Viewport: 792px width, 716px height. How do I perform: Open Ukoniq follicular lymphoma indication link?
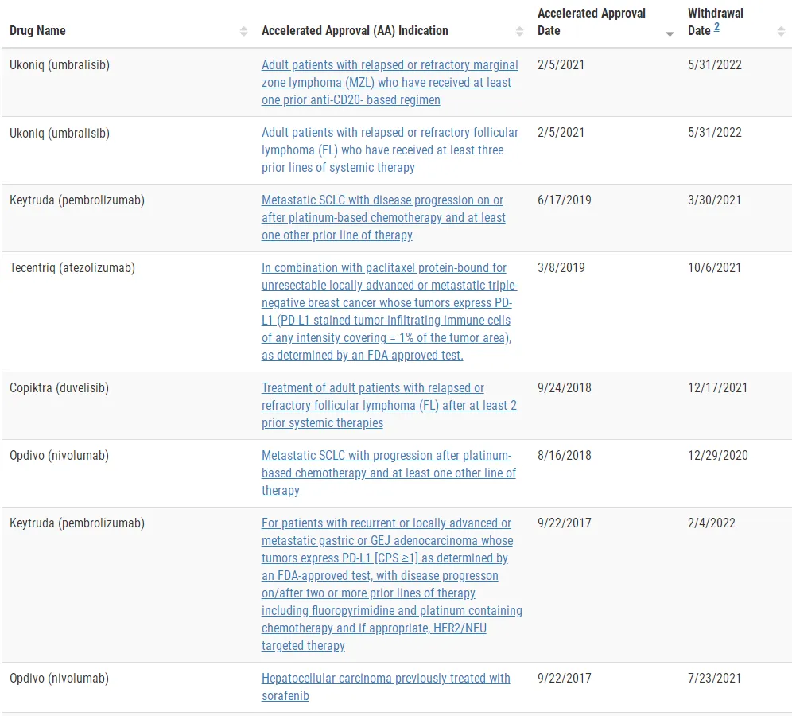point(390,150)
